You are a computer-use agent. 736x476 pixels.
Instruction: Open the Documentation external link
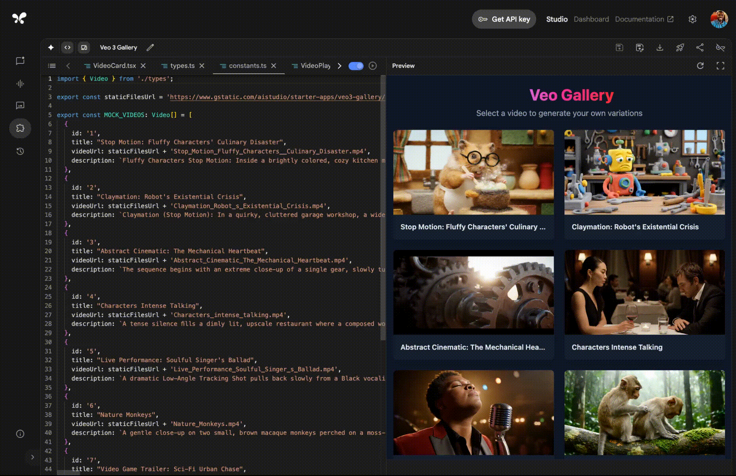644,19
